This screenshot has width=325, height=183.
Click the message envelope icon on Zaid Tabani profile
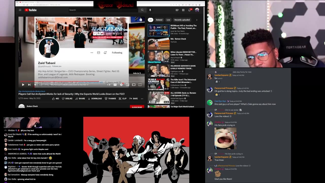click(x=99, y=53)
